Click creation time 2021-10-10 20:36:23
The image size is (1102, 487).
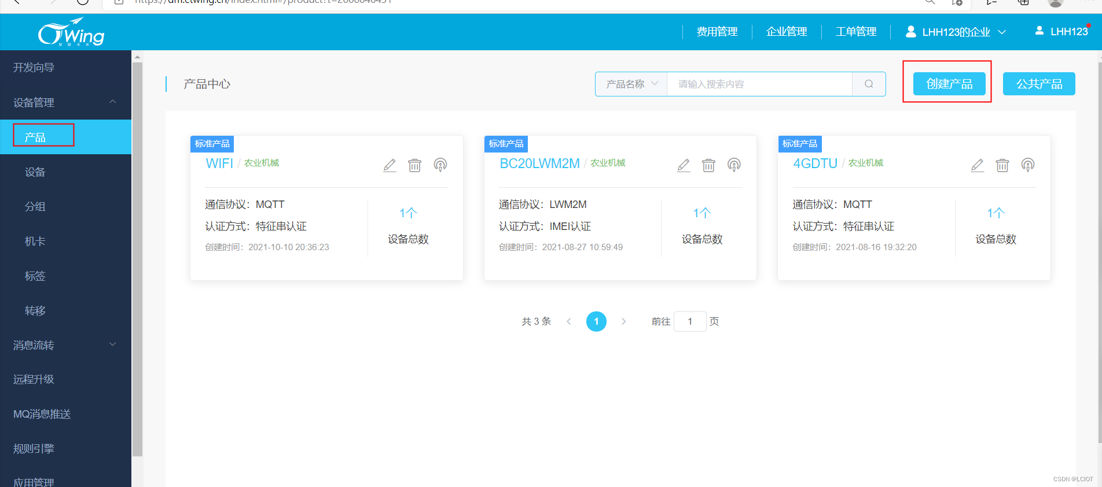point(289,247)
